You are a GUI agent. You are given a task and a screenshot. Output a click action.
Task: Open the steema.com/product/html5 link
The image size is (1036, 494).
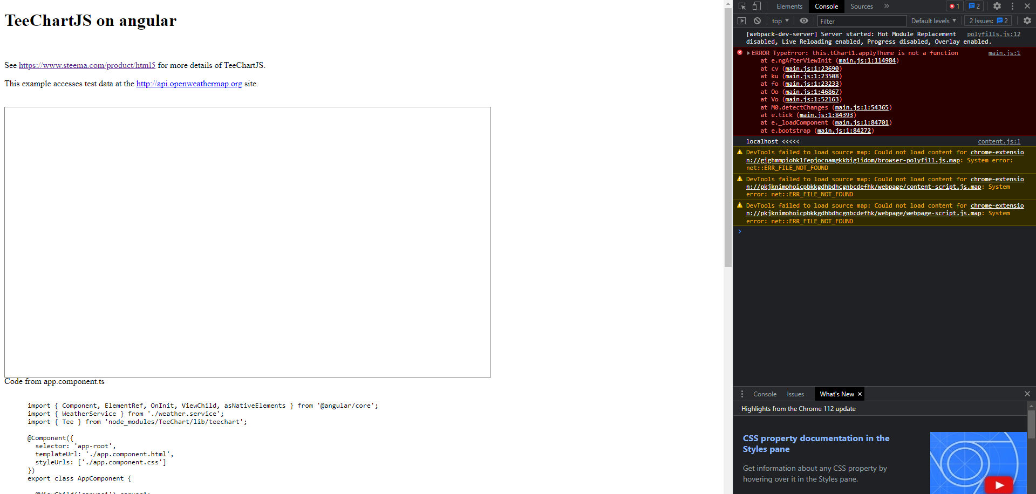point(87,65)
